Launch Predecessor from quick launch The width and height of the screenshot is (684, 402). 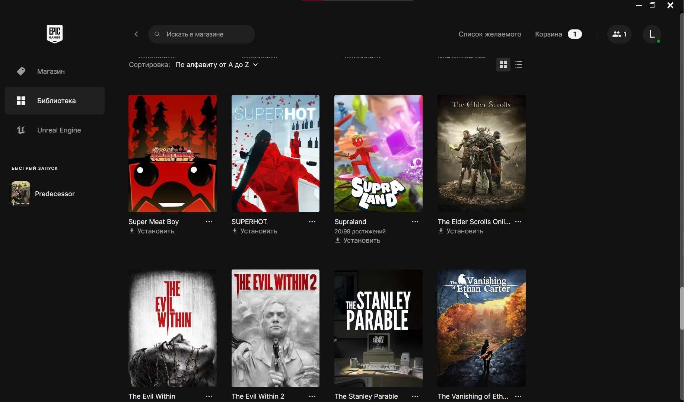[x=55, y=194]
